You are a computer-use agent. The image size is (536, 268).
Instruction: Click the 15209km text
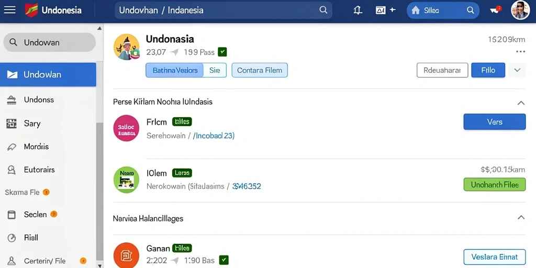(x=507, y=40)
